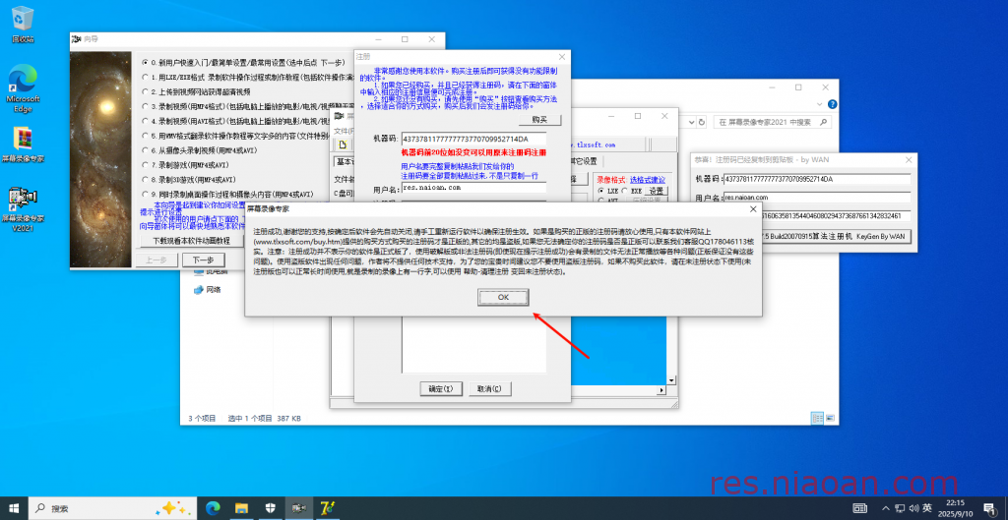Click 确定(Y) in the registration window
1008x520 pixels.
(x=440, y=388)
